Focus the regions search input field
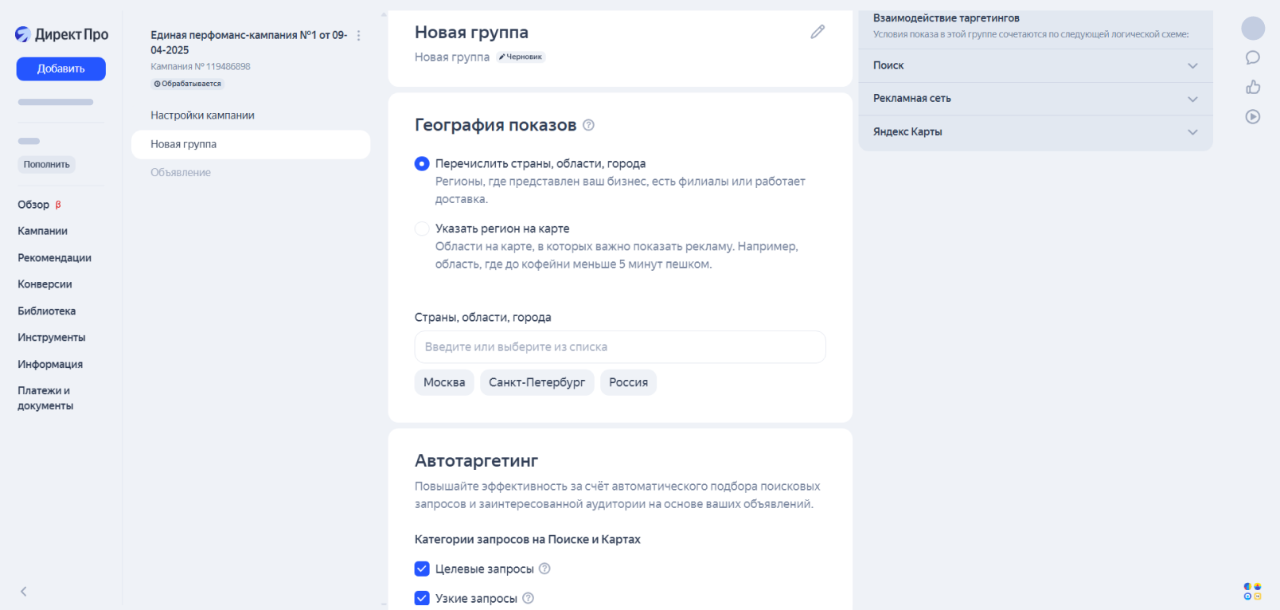Screen dimensions: 1280x610 pyautogui.click(x=620, y=347)
